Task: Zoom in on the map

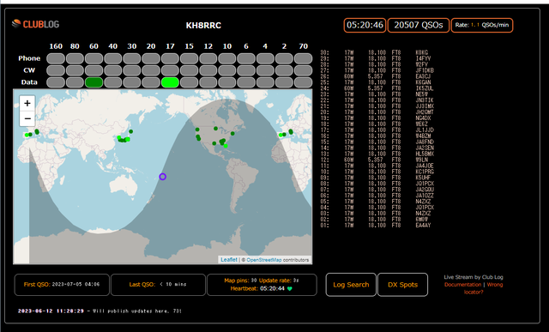Action: 27,103
